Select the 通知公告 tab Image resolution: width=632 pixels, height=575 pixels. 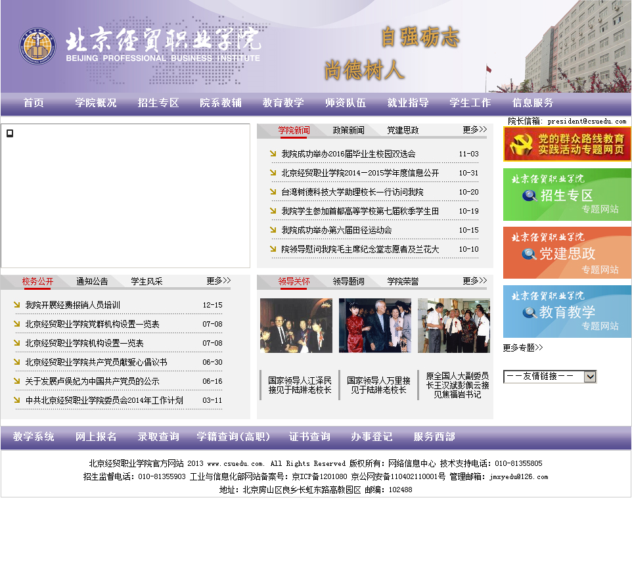92,281
